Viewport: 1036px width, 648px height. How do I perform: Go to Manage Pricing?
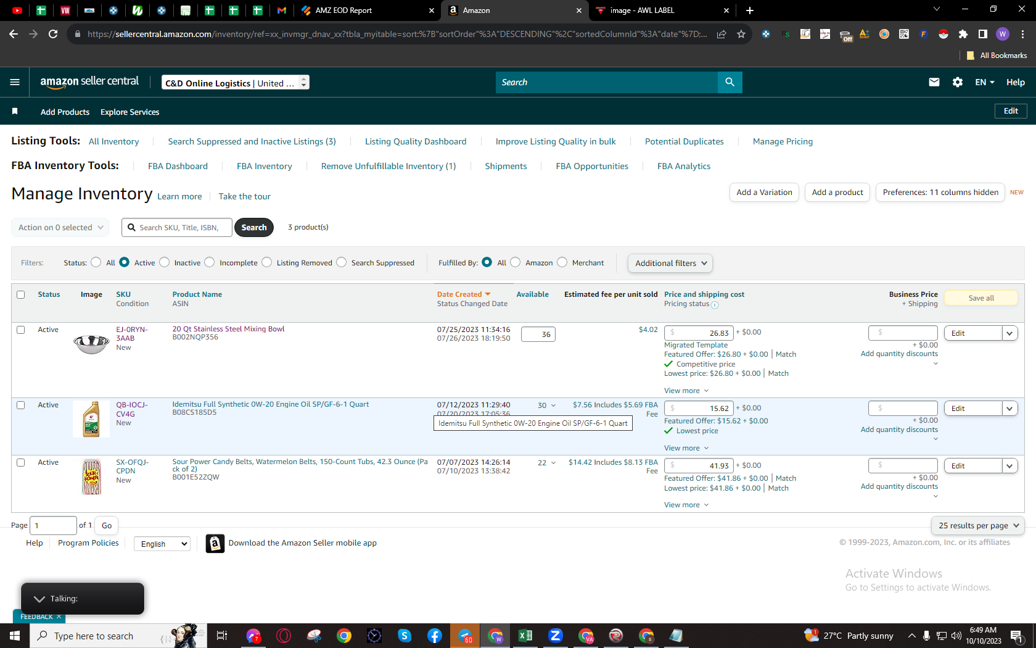click(783, 141)
